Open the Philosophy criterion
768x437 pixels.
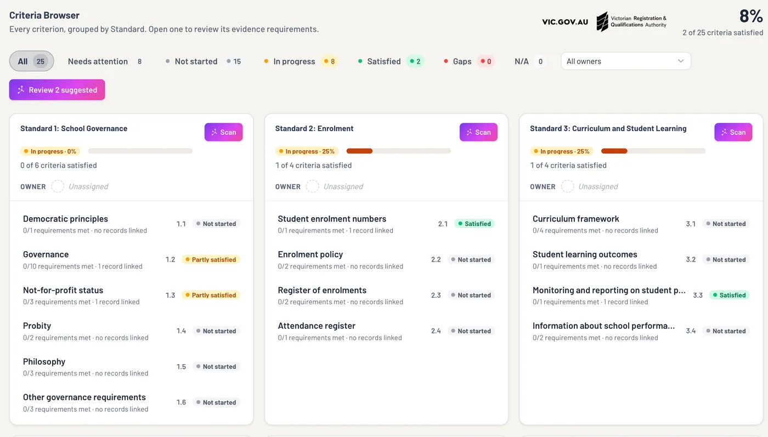click(132, 367)
